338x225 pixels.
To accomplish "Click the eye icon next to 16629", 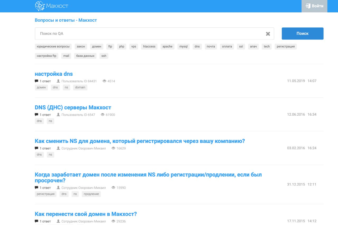I will 114,148.
